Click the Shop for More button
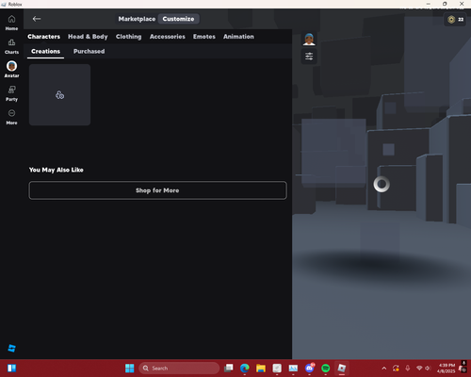471x377 pixels. point(157,190)
